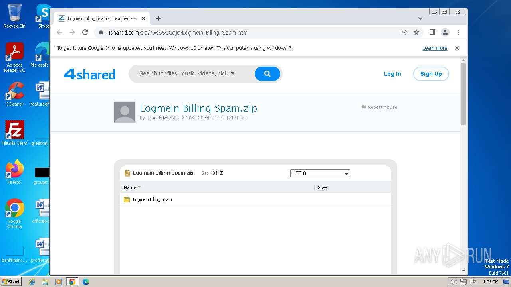Click the site lock icon in the address bar

101,33
